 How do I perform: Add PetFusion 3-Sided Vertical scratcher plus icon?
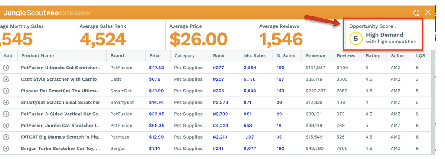pyautogui.click(x=6, y=114)
